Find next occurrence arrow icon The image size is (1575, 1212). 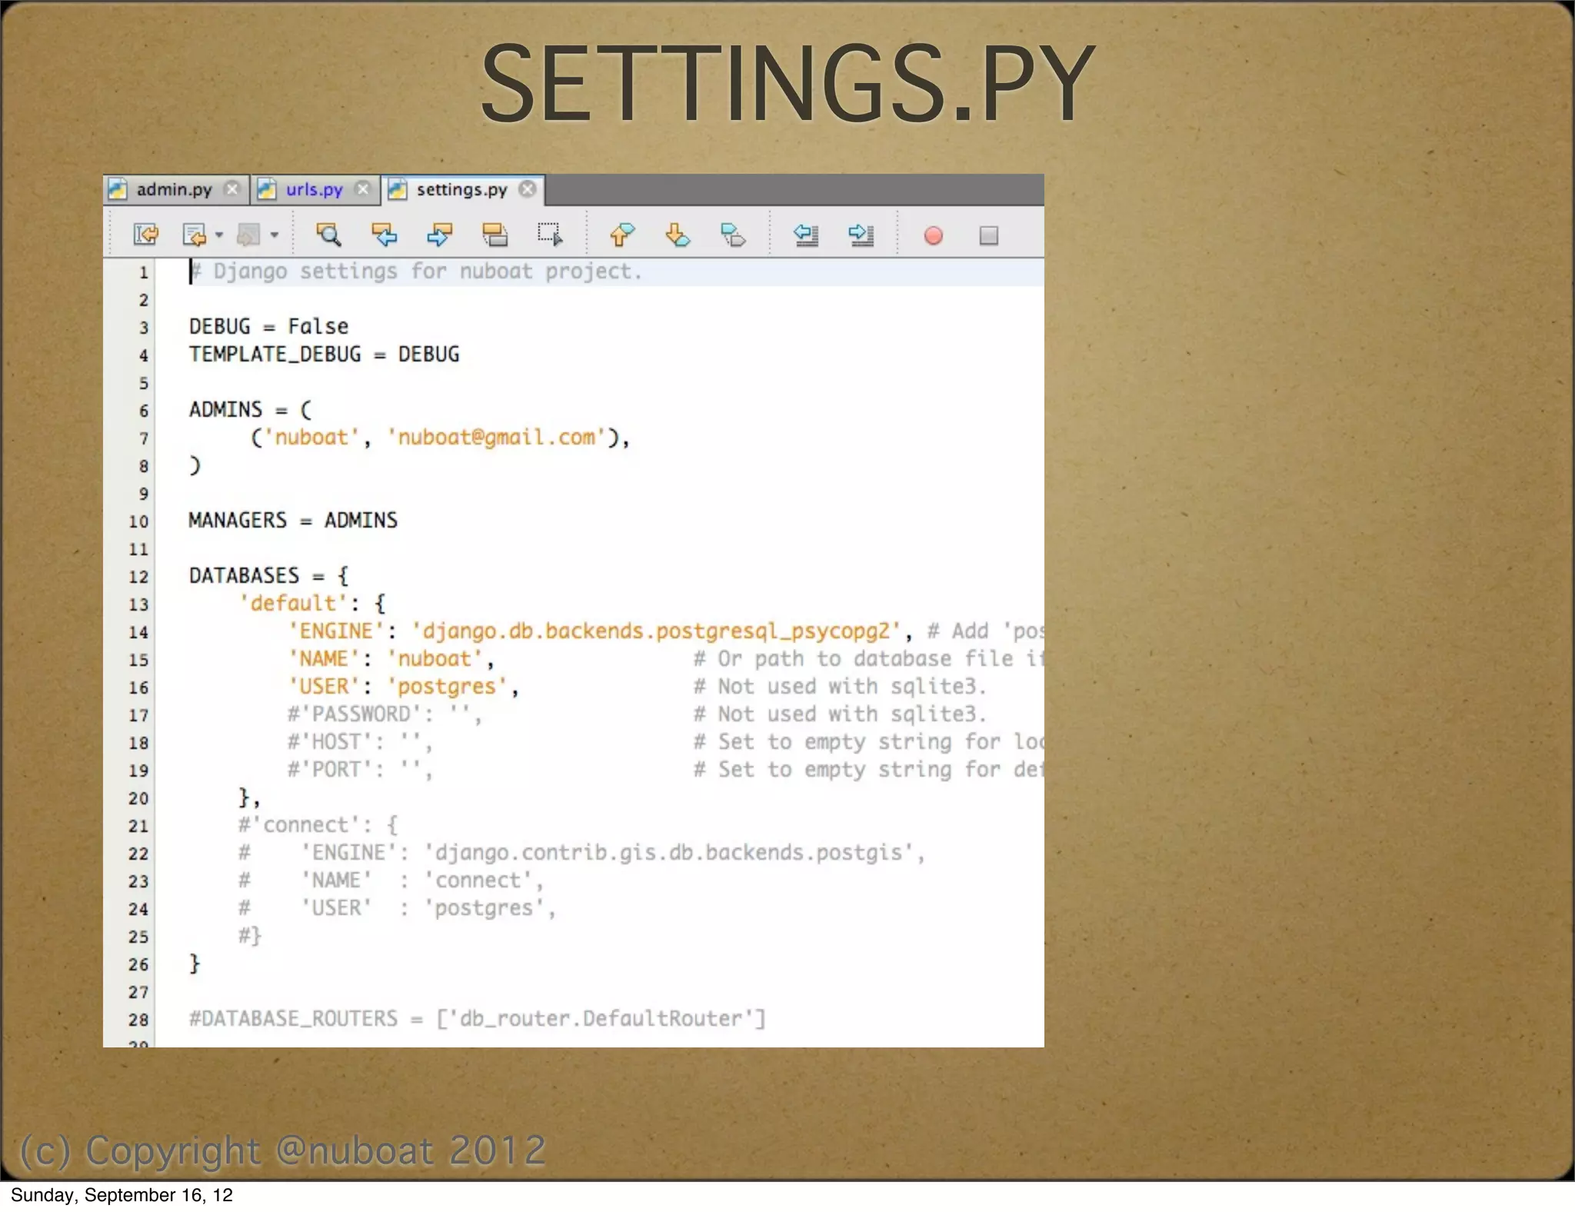coord(439,235)
